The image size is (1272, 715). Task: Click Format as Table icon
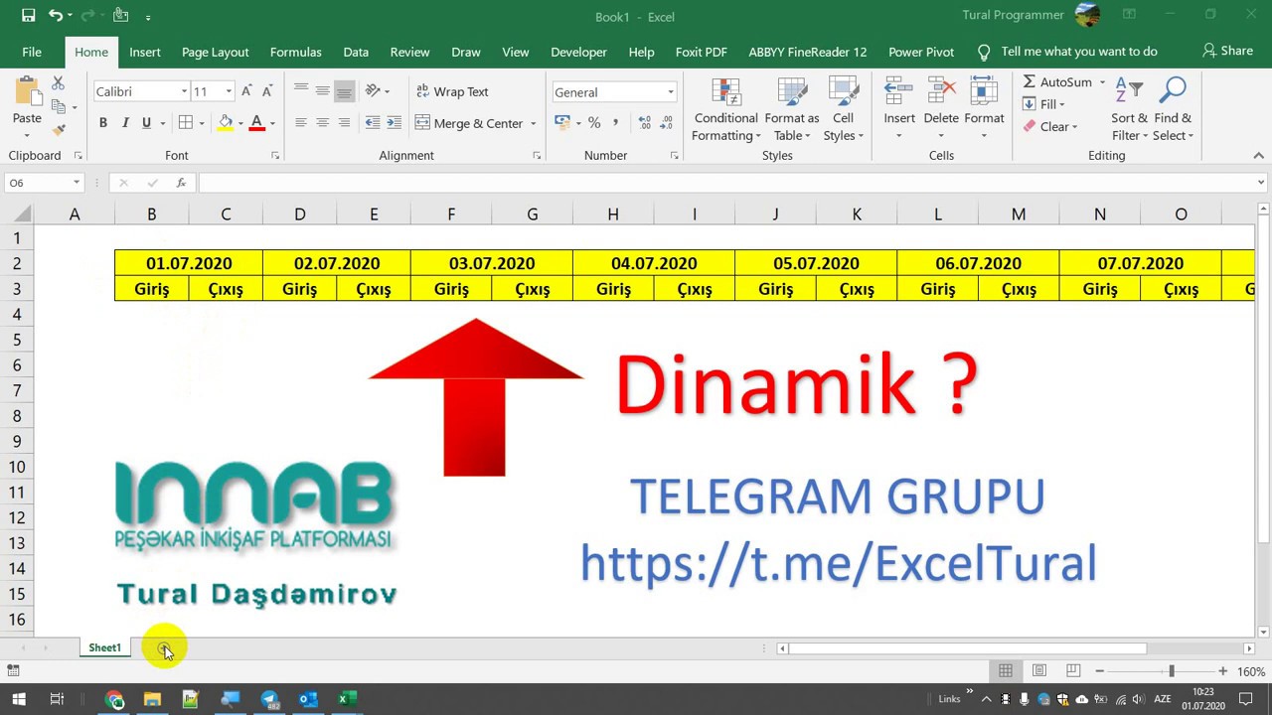click(x=792, y=92)
